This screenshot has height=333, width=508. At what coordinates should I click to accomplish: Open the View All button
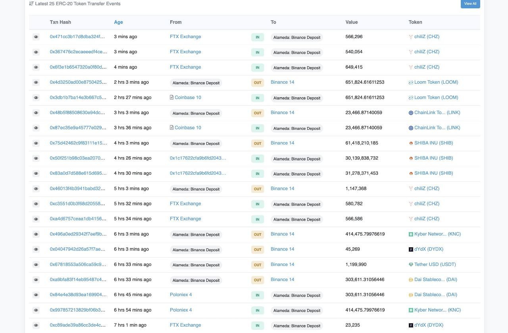pyautogui.click(x=470, y=4)
